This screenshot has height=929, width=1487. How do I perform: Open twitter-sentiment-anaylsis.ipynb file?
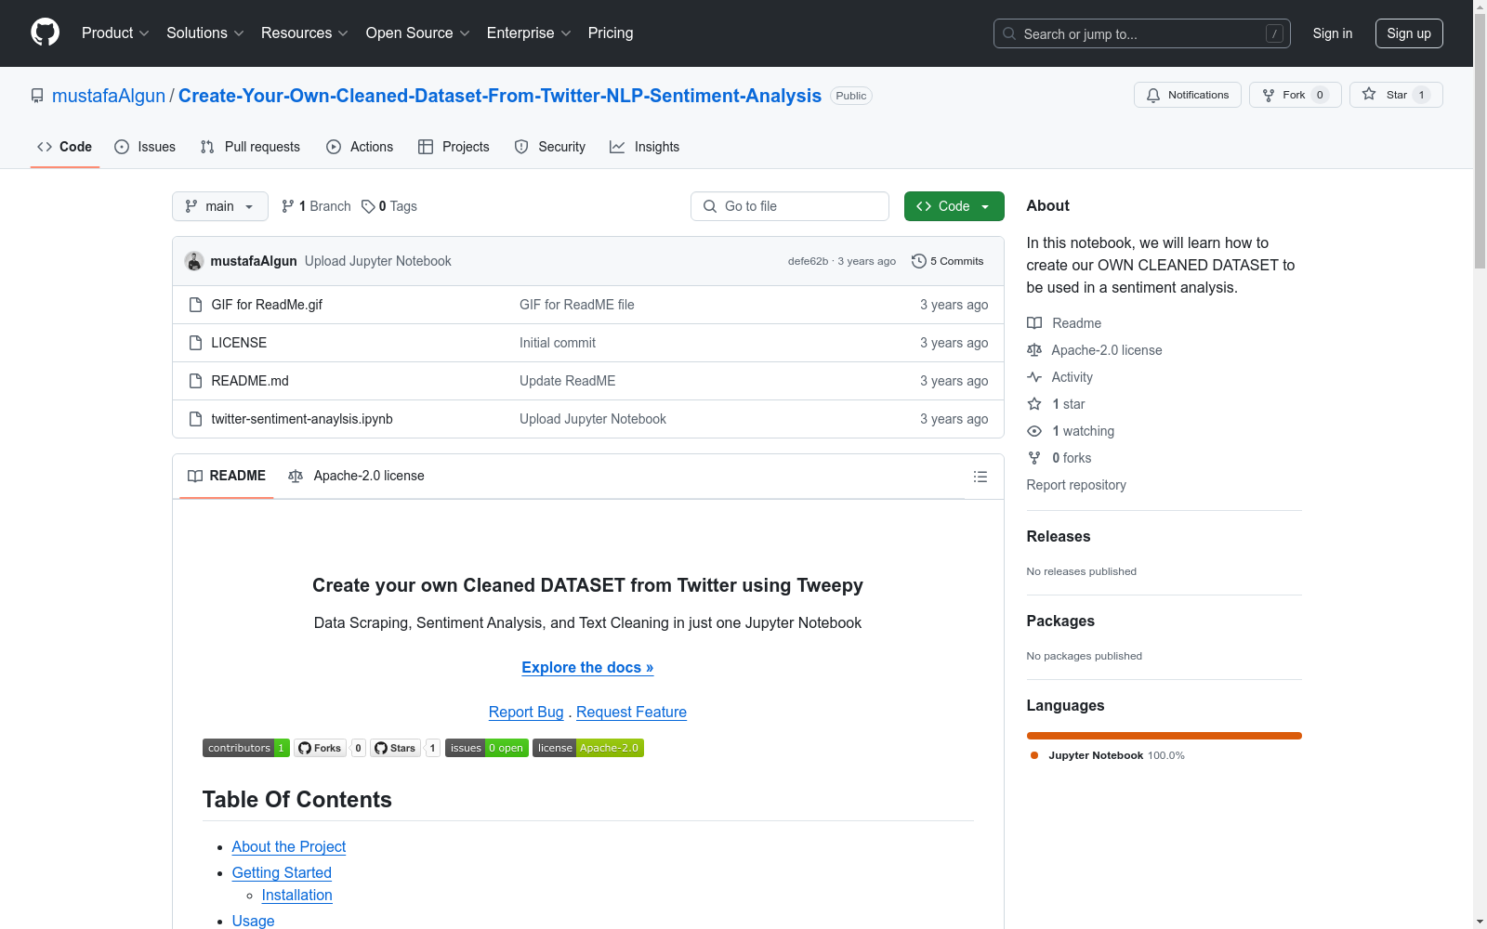[302, 419]
